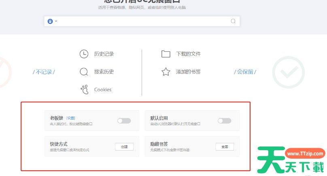Click the /不记录/ label
This screenshot has width=327, height=176.
tap(44, 72)
